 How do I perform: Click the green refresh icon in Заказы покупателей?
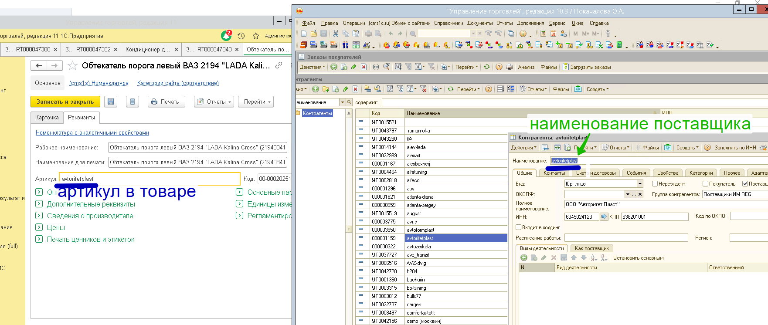pos(487,67)
